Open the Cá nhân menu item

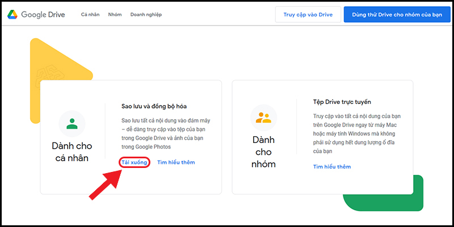[90, 15]
